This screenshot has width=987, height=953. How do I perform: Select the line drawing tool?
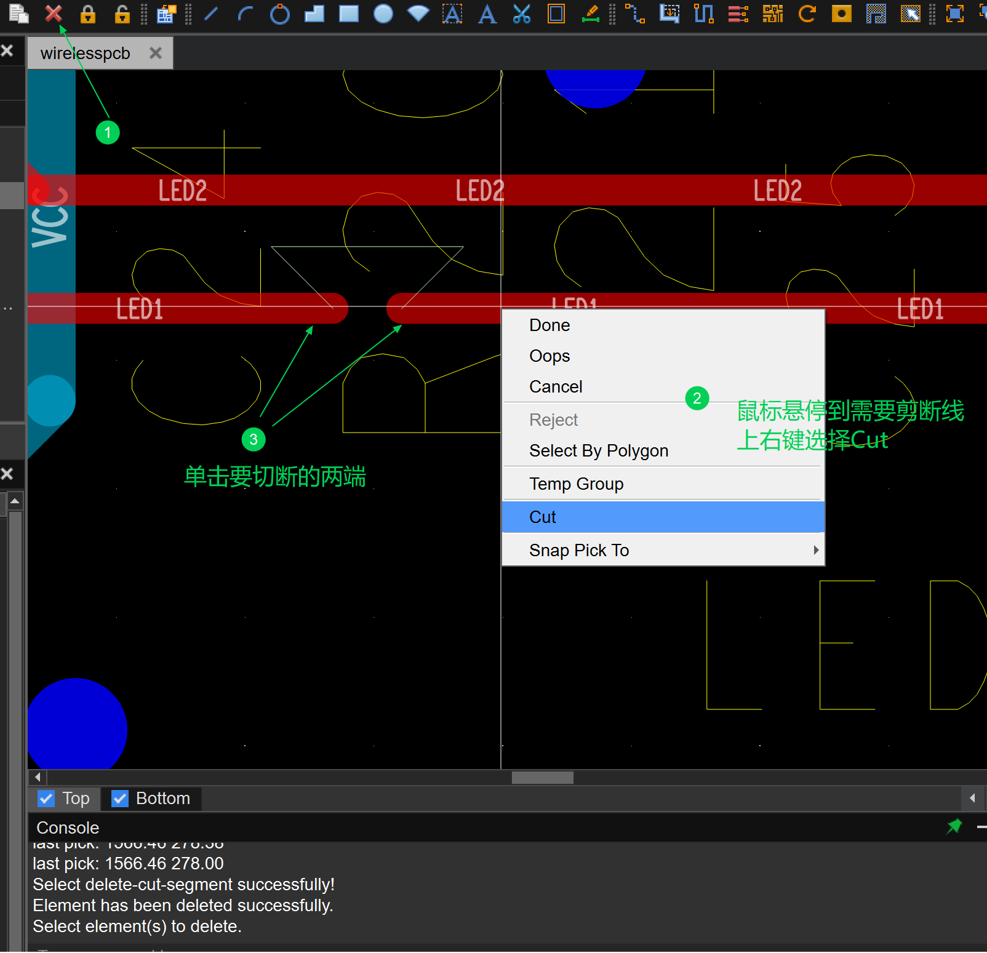point(211,14)
